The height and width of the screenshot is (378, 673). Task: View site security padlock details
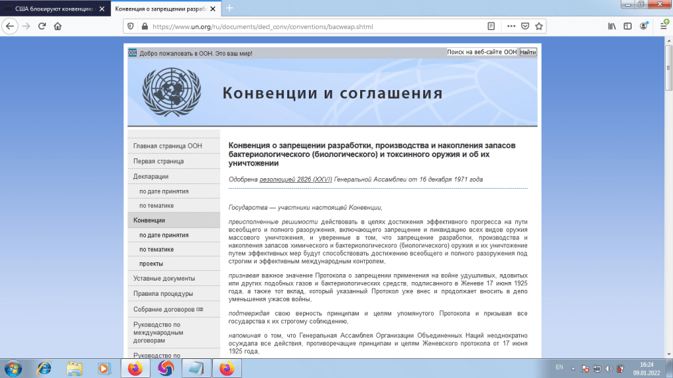tap(145, 26)
